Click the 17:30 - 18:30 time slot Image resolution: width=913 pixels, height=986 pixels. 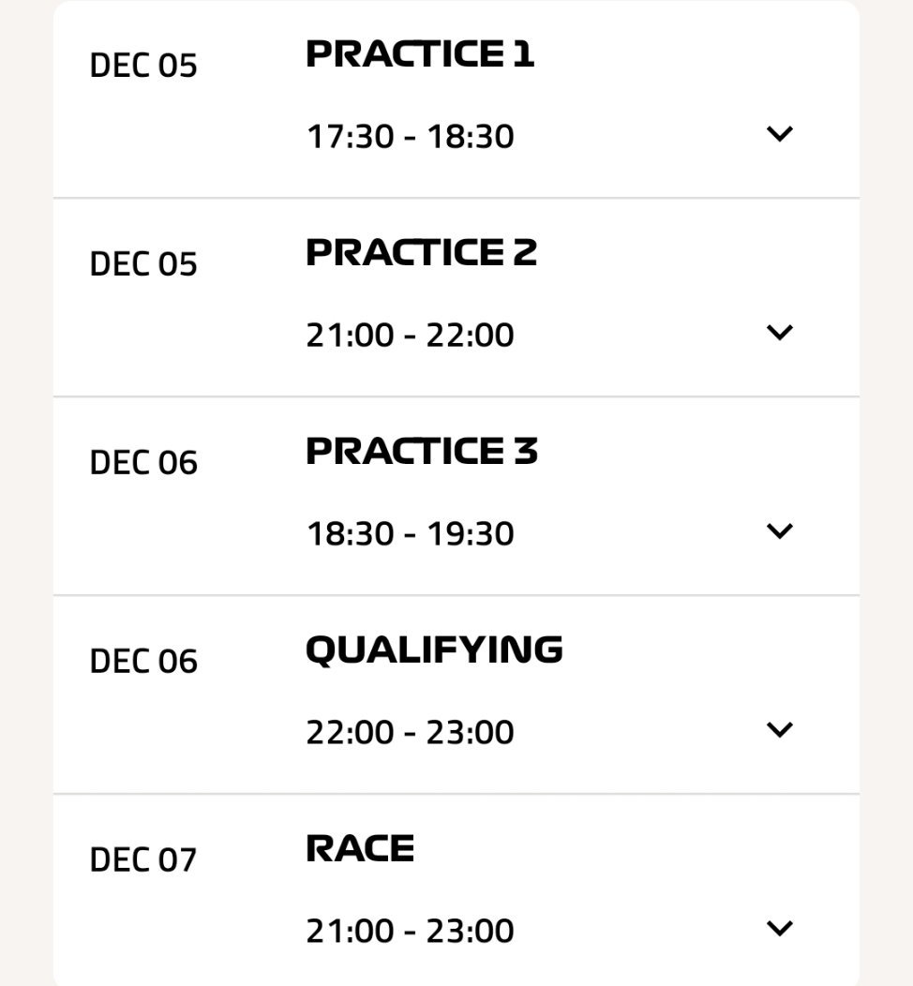click(x=410, y=136)
